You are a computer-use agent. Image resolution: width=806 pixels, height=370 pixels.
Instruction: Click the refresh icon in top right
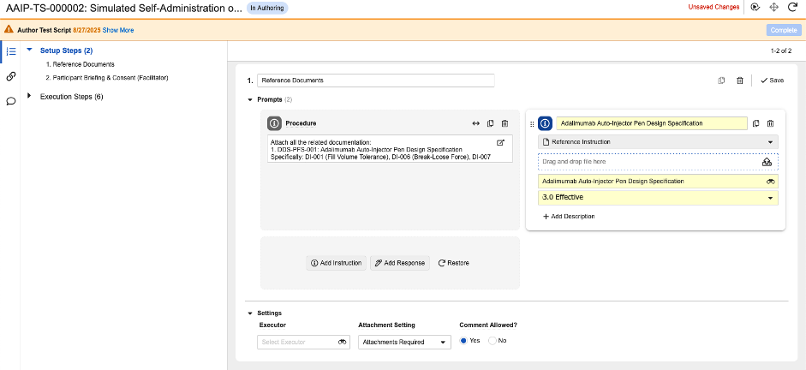click(792, 7)
